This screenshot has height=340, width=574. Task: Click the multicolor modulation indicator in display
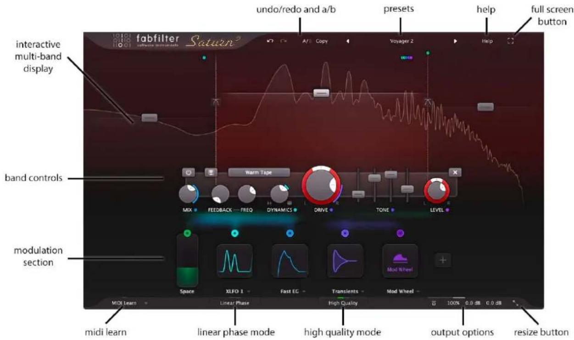click(x=407, y=58)
